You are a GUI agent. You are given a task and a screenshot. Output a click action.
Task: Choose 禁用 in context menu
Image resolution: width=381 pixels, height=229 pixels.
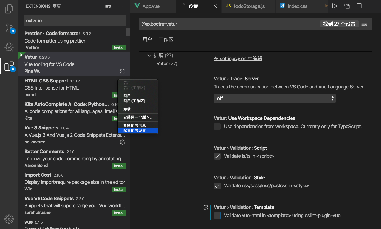138,96
